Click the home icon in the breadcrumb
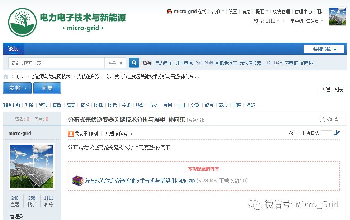 [6, 76]
